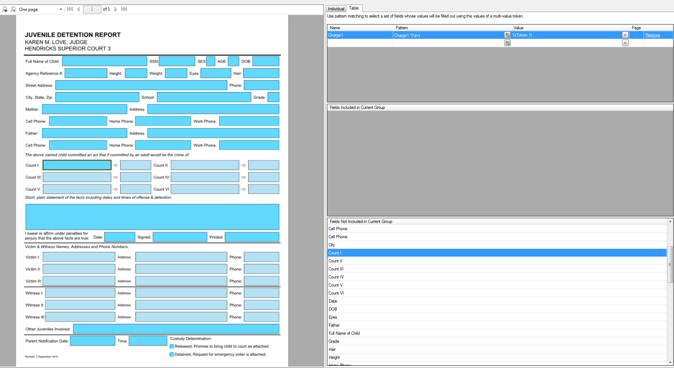
Task: Select the Table tab
Action: point(354,8)
